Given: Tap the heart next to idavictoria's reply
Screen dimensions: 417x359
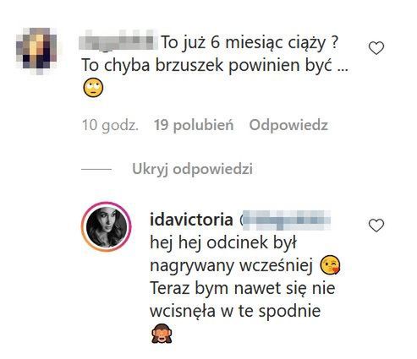Looking at the screenshot, I should [x=376, y=226].
